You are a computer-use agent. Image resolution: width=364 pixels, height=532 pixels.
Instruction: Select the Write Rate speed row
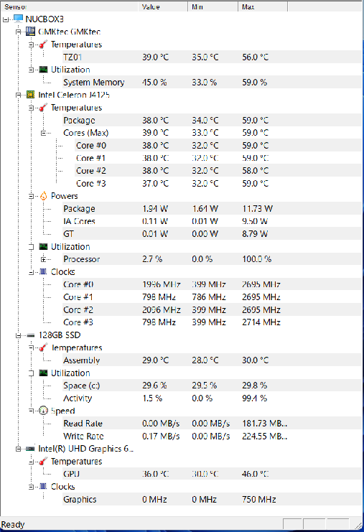pyautogui.click(x=212, y=436)
